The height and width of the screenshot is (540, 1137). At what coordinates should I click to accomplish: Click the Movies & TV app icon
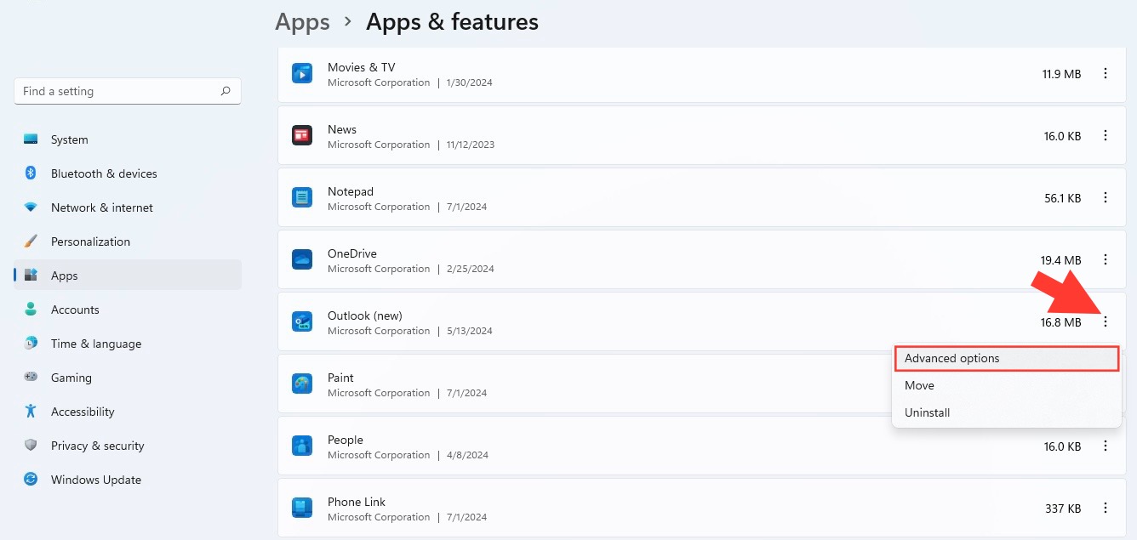[302, 74]
